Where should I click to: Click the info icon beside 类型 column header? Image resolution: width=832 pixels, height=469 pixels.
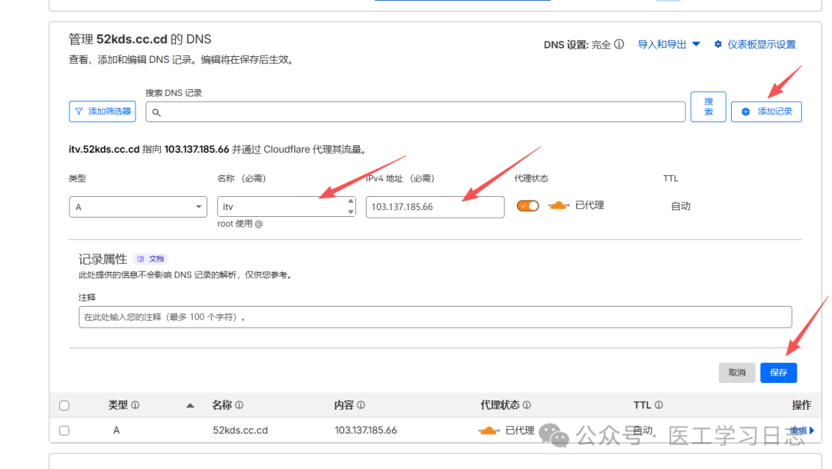[x=136, y=405]
